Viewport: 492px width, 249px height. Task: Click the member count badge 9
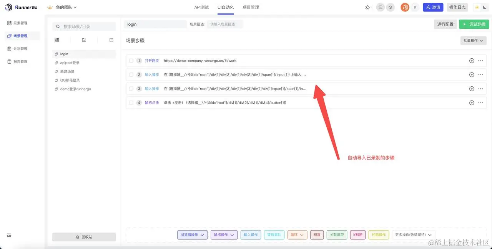(x=415, y=7)
